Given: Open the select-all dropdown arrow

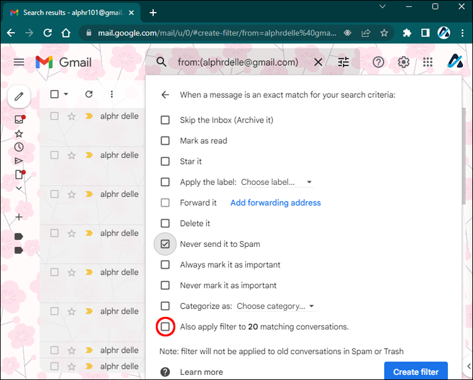Looking at the screenshot, I should click(x=66, y=94).
